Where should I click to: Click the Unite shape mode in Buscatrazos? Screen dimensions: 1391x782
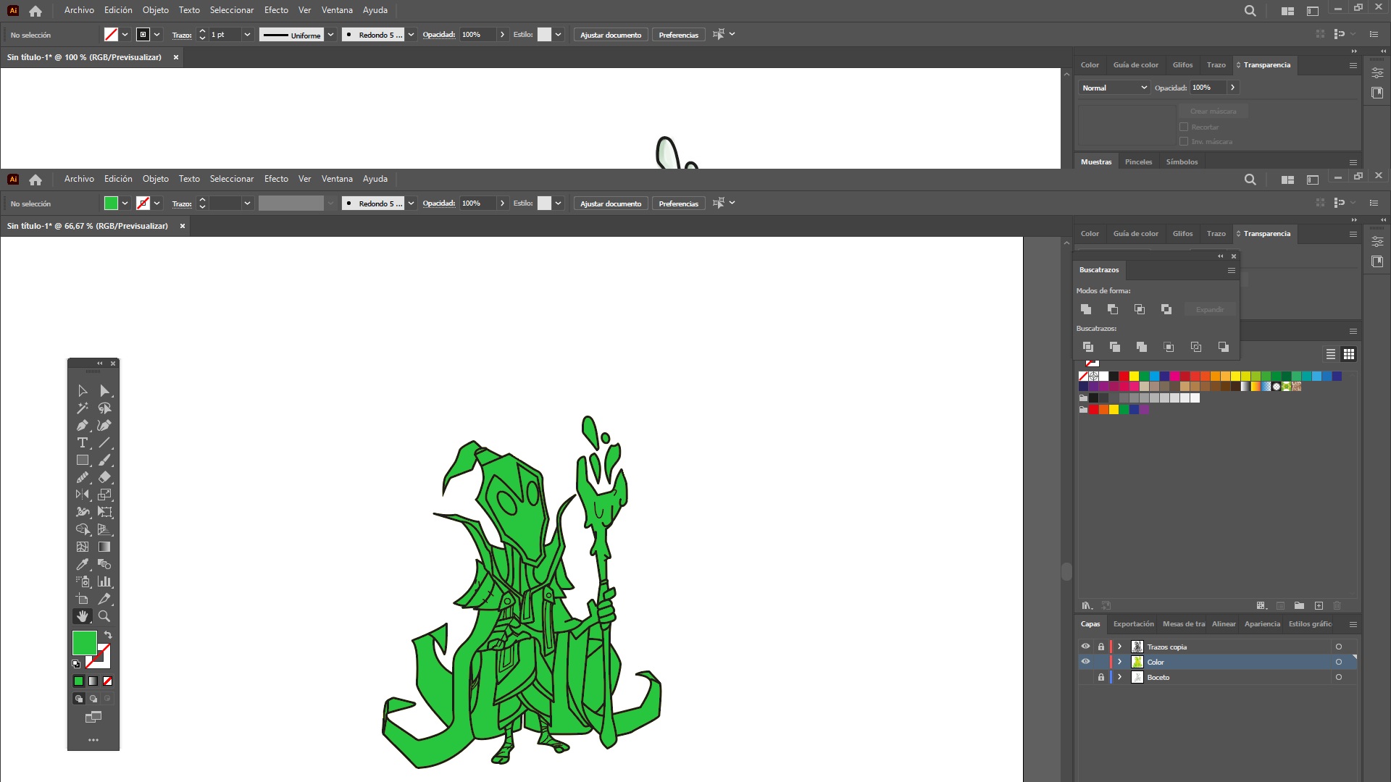pyautogui.click(x=1086, y=310)
